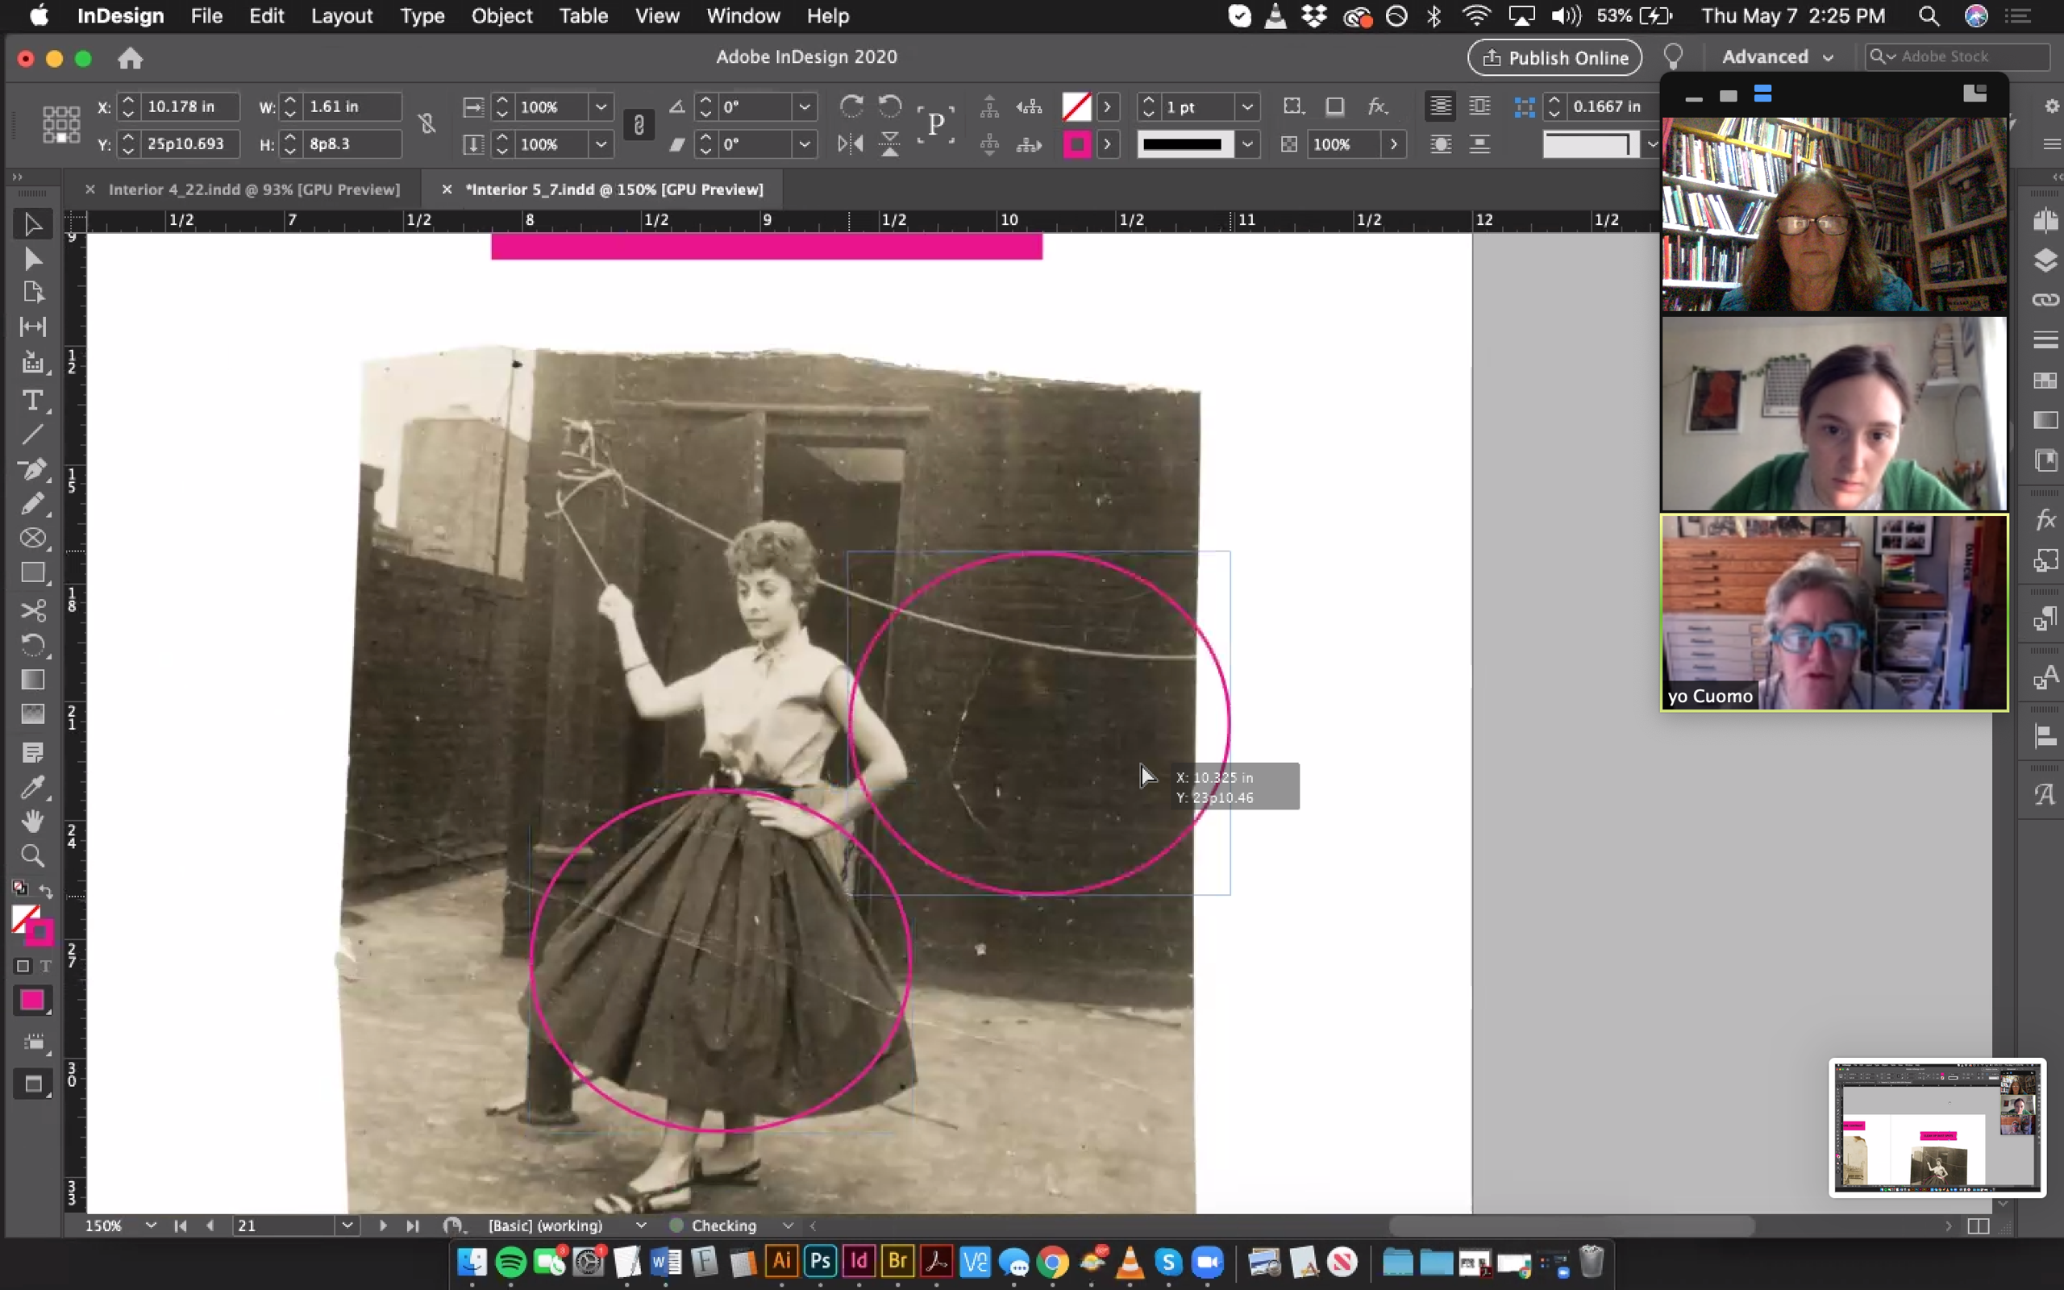Image resolution: width=2064 pixels, height=1290 pixels.
Task: Open the Effects fx panel icon
Action: 2045,519
